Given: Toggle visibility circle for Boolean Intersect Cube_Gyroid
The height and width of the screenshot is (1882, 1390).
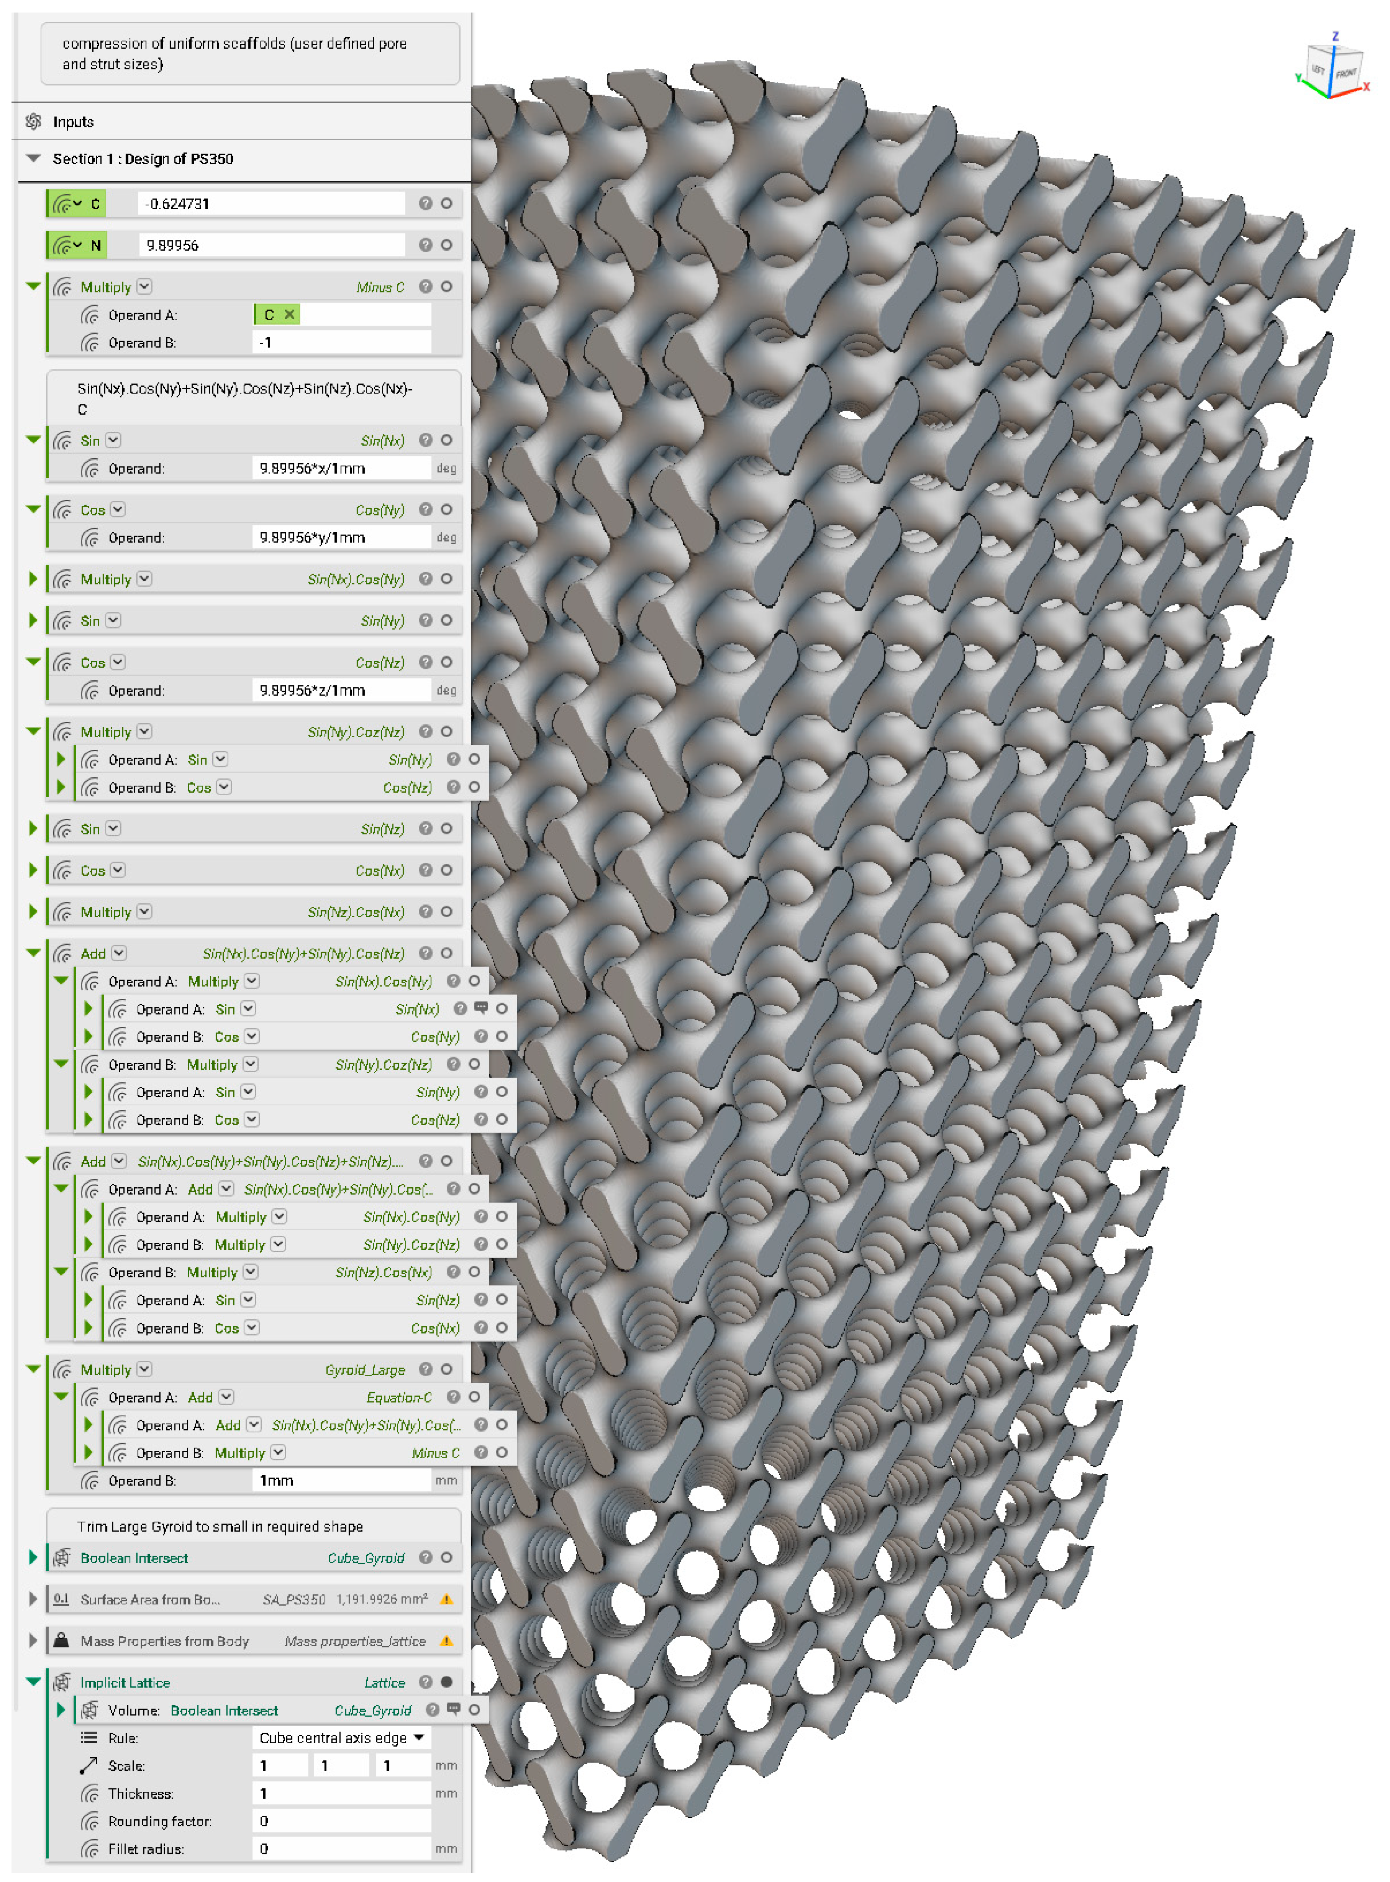Looking at the screenshot, I should (x=447, y=1557).
